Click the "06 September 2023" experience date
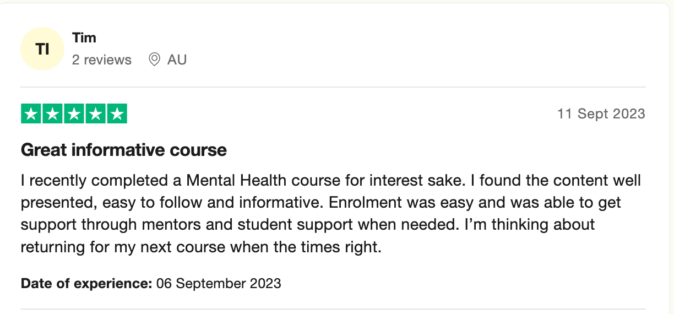The height and width of the screenshot is (314, 674). click(x=219, y=284)
